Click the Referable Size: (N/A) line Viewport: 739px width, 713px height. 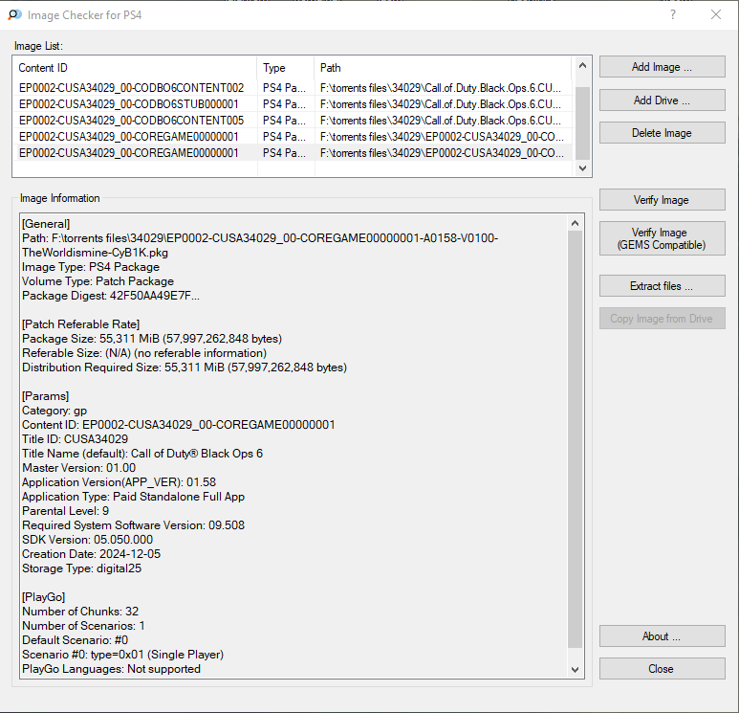144,353
